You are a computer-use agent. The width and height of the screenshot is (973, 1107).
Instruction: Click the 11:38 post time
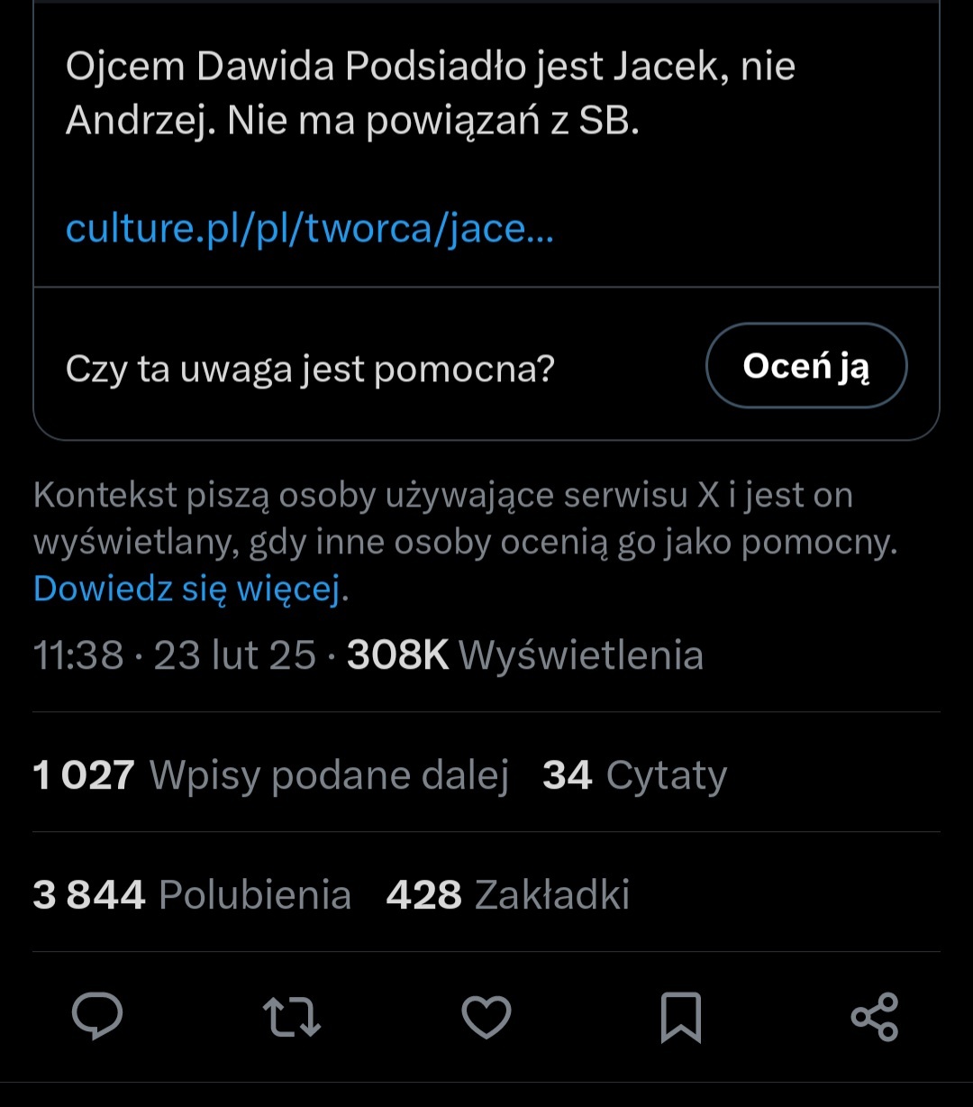(x=78, y=655)
